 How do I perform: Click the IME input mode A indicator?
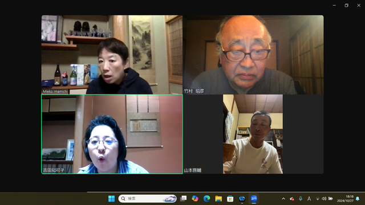[x=309, y=199]
